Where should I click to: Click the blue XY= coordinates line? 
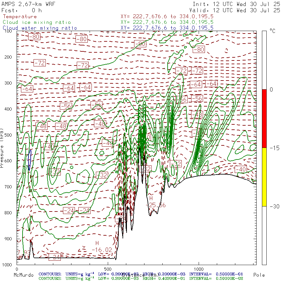167,28
